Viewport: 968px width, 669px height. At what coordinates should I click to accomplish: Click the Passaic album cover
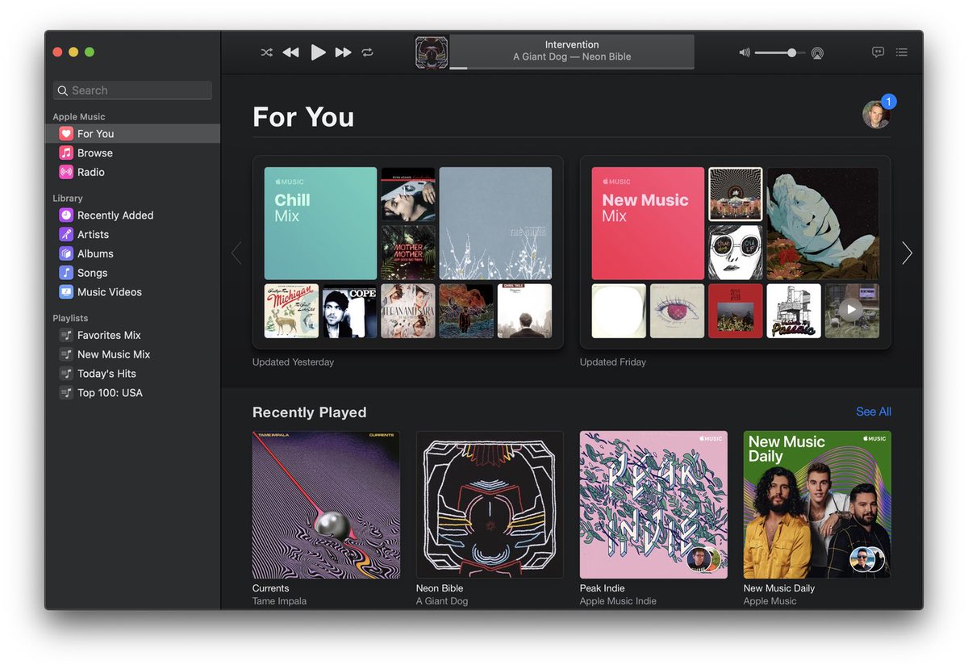[794, 311]
